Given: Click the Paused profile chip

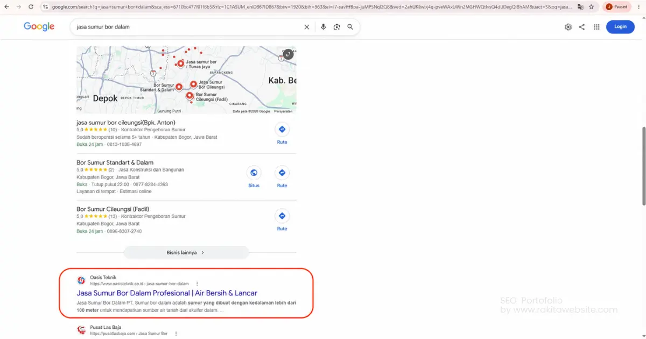Looking at the screenshot, I should point(616,6).
